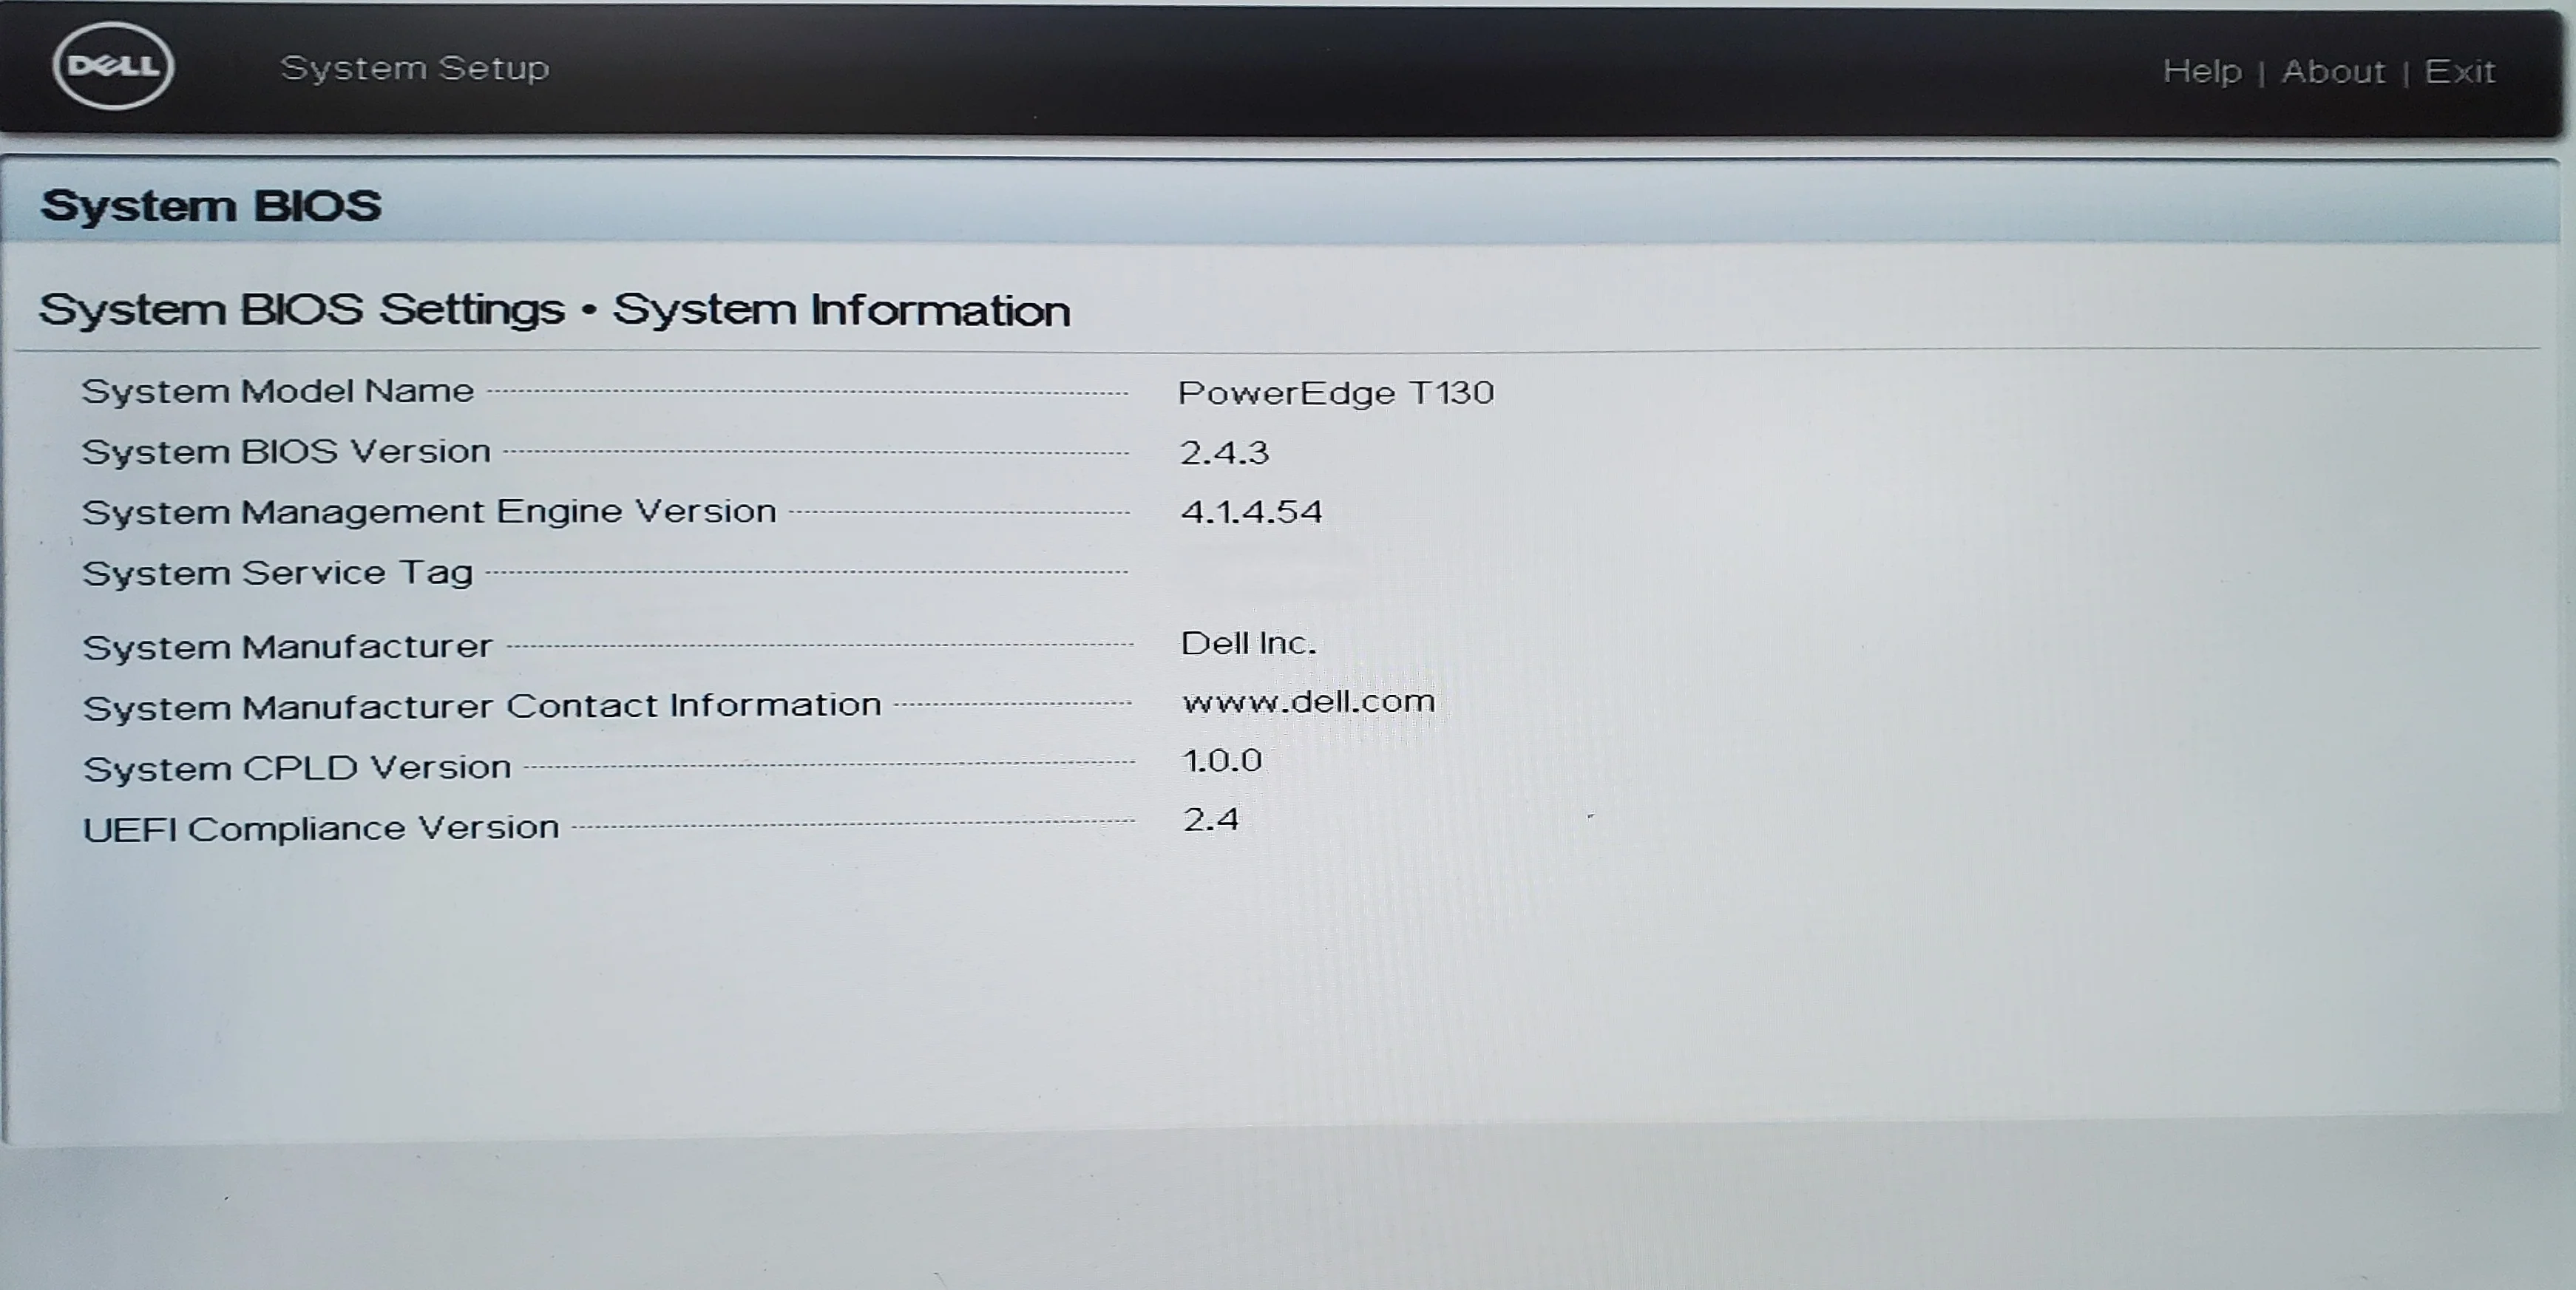Select the System Model Name label

[x=278, y=391]
